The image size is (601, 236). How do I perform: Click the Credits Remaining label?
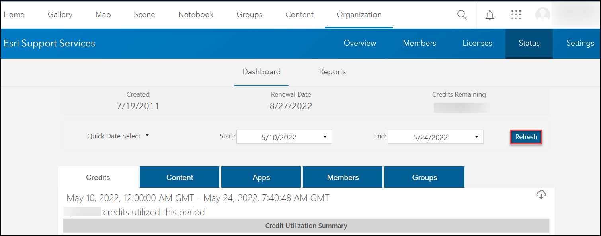pyautogui.click(x=459, y=94)
